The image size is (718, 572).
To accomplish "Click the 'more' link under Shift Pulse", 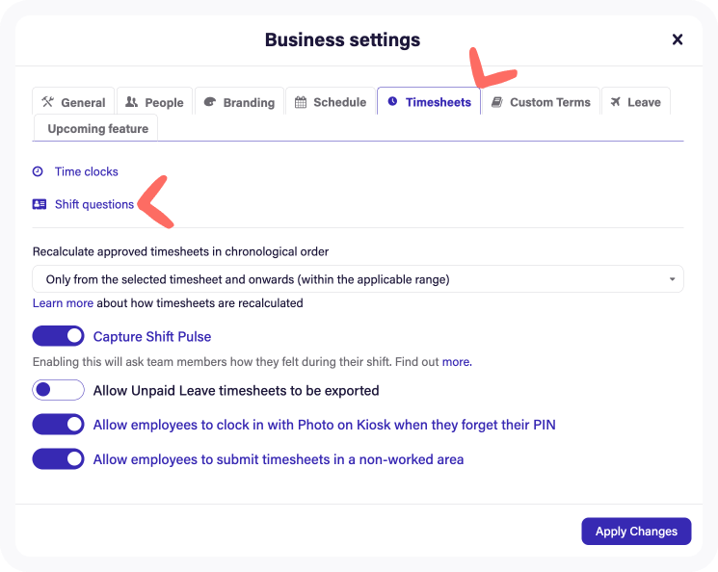I will (x=456, y=362).
